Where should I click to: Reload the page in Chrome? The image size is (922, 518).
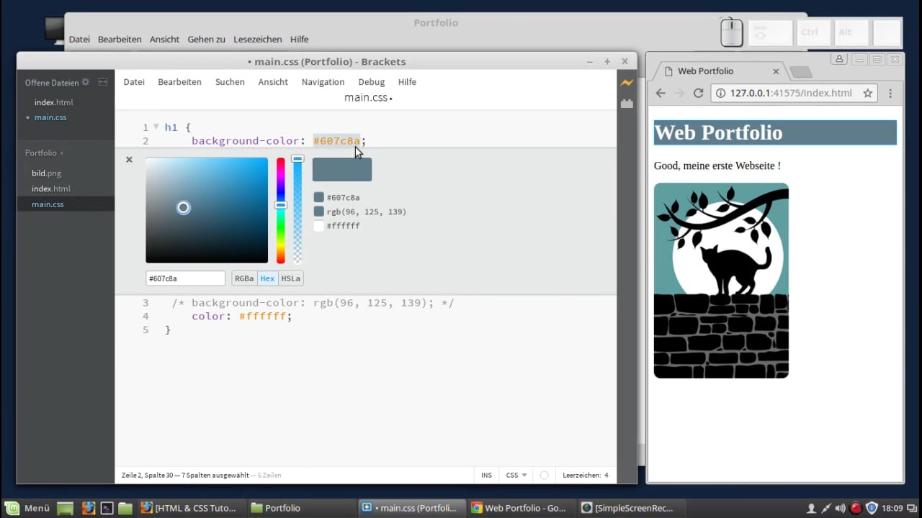click(x=698, y=93)
